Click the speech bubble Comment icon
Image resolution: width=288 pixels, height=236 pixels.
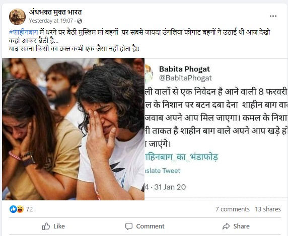(129, 226)
